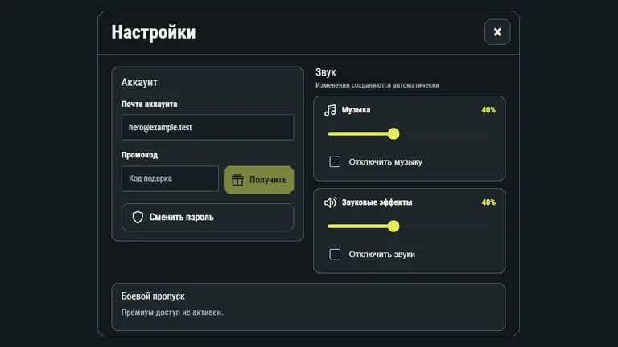Click the Музыка volume slider handle
618x347 pixels.
point(393,134)
